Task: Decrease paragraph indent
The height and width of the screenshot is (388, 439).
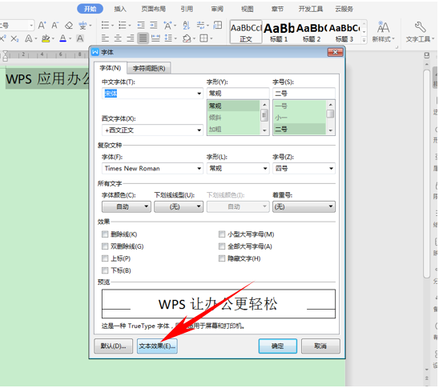Action: pyautogui.click(x=141, y=26)
